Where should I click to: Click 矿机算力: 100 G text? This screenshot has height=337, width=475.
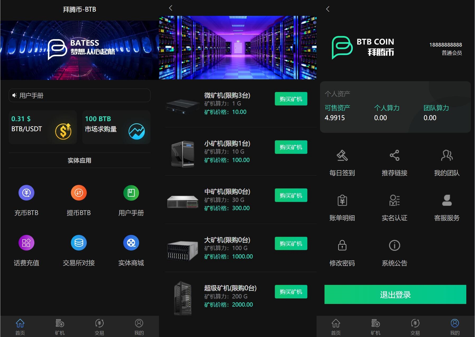click(x=226, y=248)
